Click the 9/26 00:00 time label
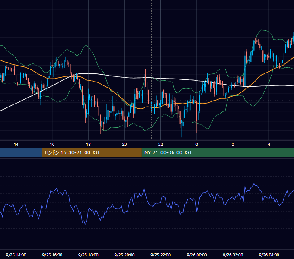The height and width of the screenshot is (259, 294). click(x=197, y=255)
